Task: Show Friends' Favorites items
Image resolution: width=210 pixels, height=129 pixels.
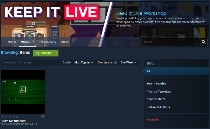Action: tap(159, 91)
